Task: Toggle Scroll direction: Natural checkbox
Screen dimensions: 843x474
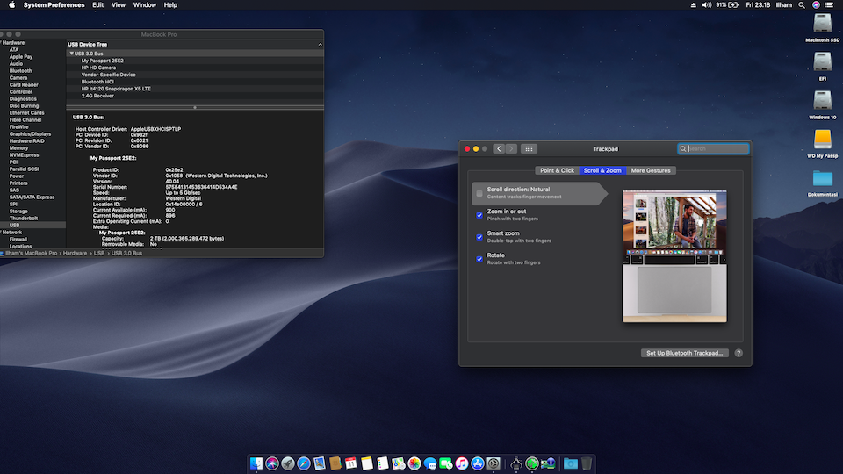Action: coord(479,193)
